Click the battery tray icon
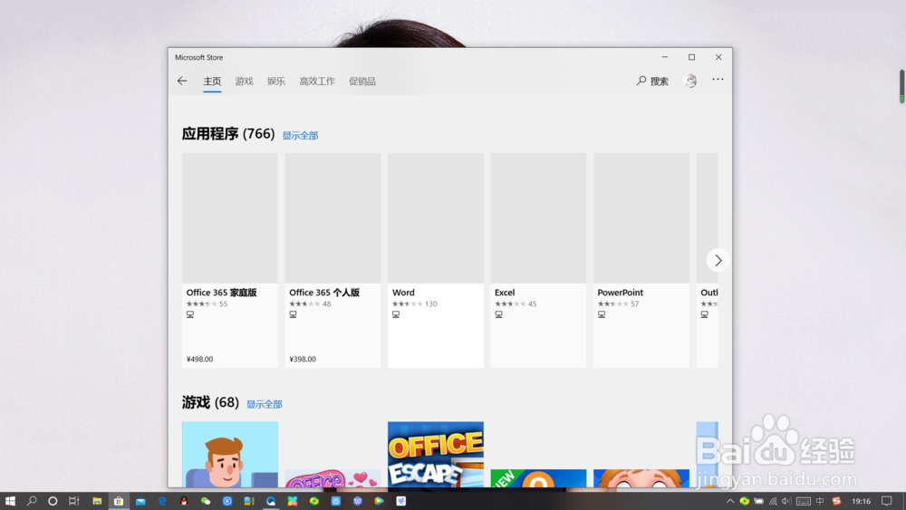The image size is (906, 510). (758, 501)
